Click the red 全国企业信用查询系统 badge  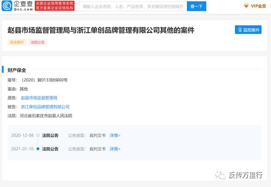[x=55, y=6]
